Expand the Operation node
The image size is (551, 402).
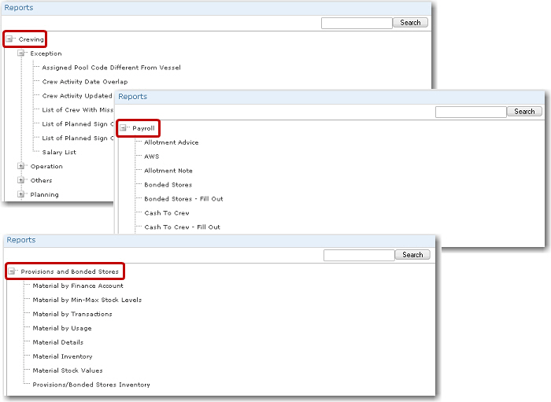tap(22, 167)
